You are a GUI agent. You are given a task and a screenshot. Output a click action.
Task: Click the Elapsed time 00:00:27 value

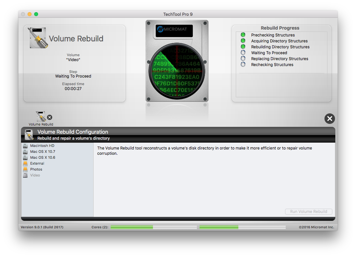pos(73,89)
